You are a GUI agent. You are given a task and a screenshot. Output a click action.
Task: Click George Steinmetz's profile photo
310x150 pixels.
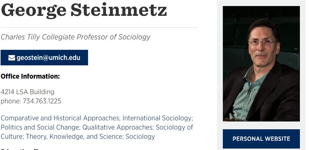click(261, 64)
